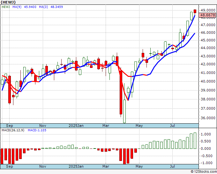
Task: Click the MA(3) legend label
Action: [43, 7]
